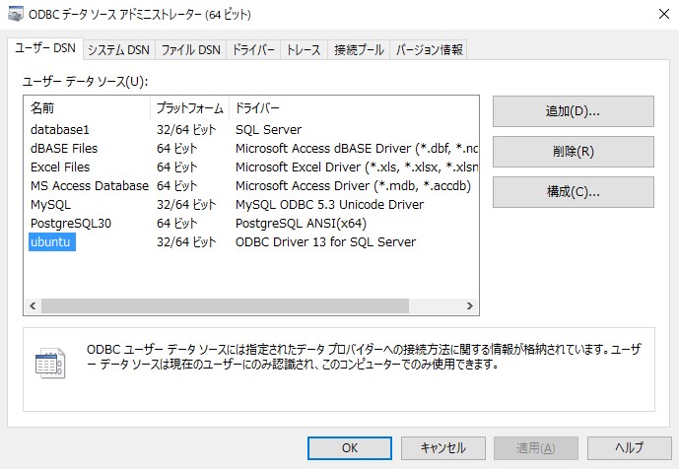Select the database1 data source

tap(60, 129)
